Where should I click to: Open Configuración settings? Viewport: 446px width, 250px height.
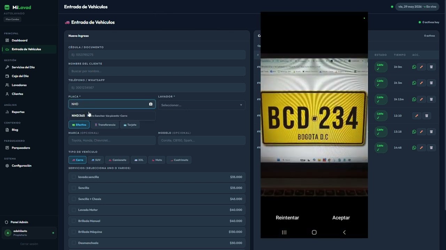[29, 166]
